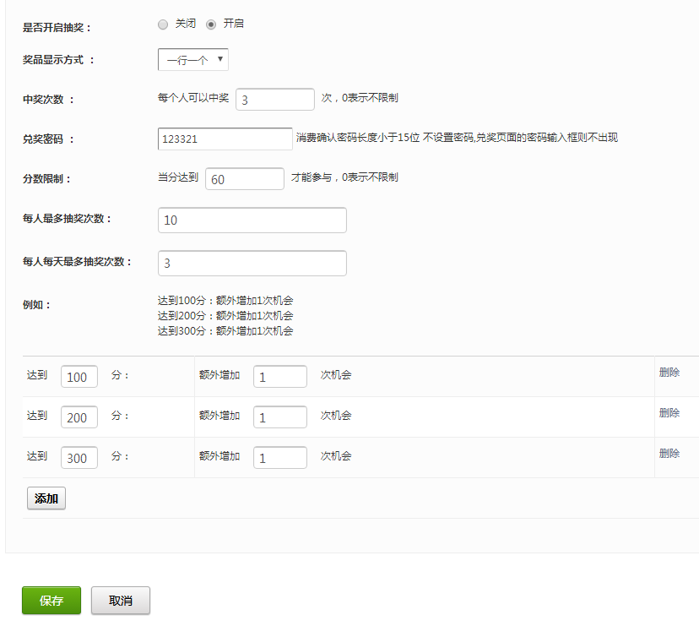Delete the 200分 rule row
Viewport: 699px width, 637px height.
click(x=669, y=413)
